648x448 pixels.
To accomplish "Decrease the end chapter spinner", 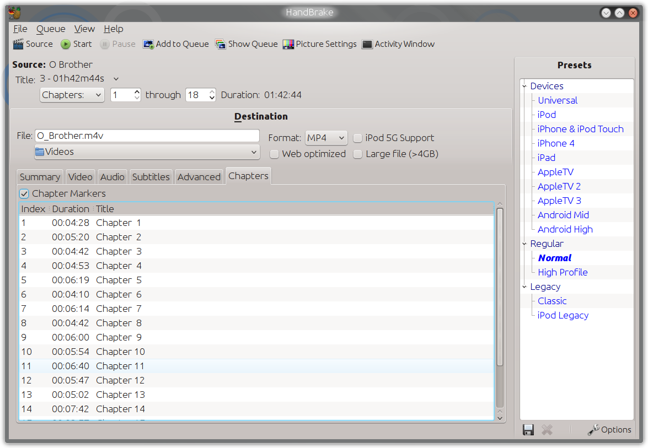I will pyautogui.click(x=212, y=98).
